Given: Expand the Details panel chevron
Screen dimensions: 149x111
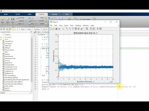Looking at the screenshot, I should coord(31,93).
